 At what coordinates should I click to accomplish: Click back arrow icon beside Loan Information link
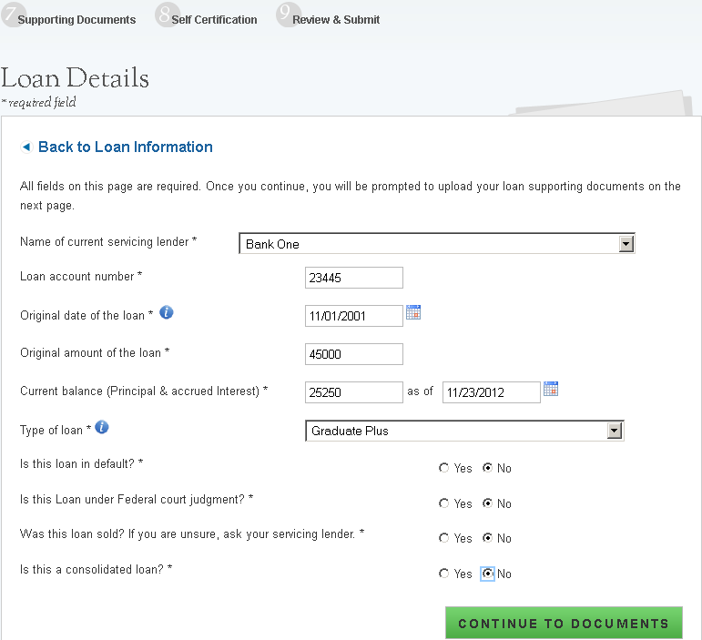click(x=27, y=147)
